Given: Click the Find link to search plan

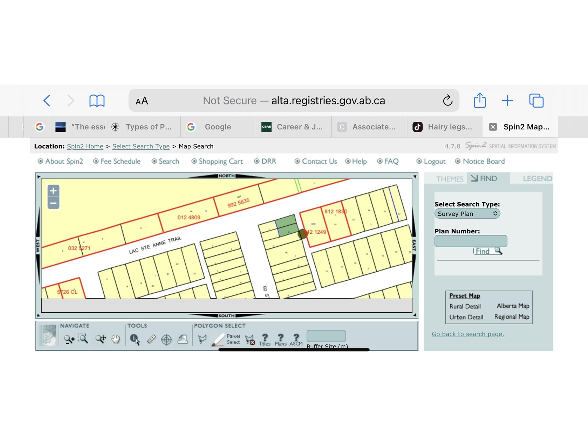Looking at the screenshot, I should click(483, 251).
